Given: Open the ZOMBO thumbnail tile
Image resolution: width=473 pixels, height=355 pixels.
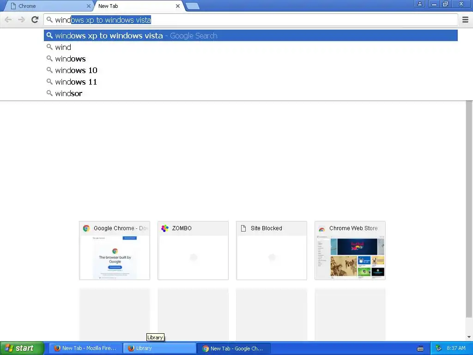Looking at the screenshot, I should point(193,251).
